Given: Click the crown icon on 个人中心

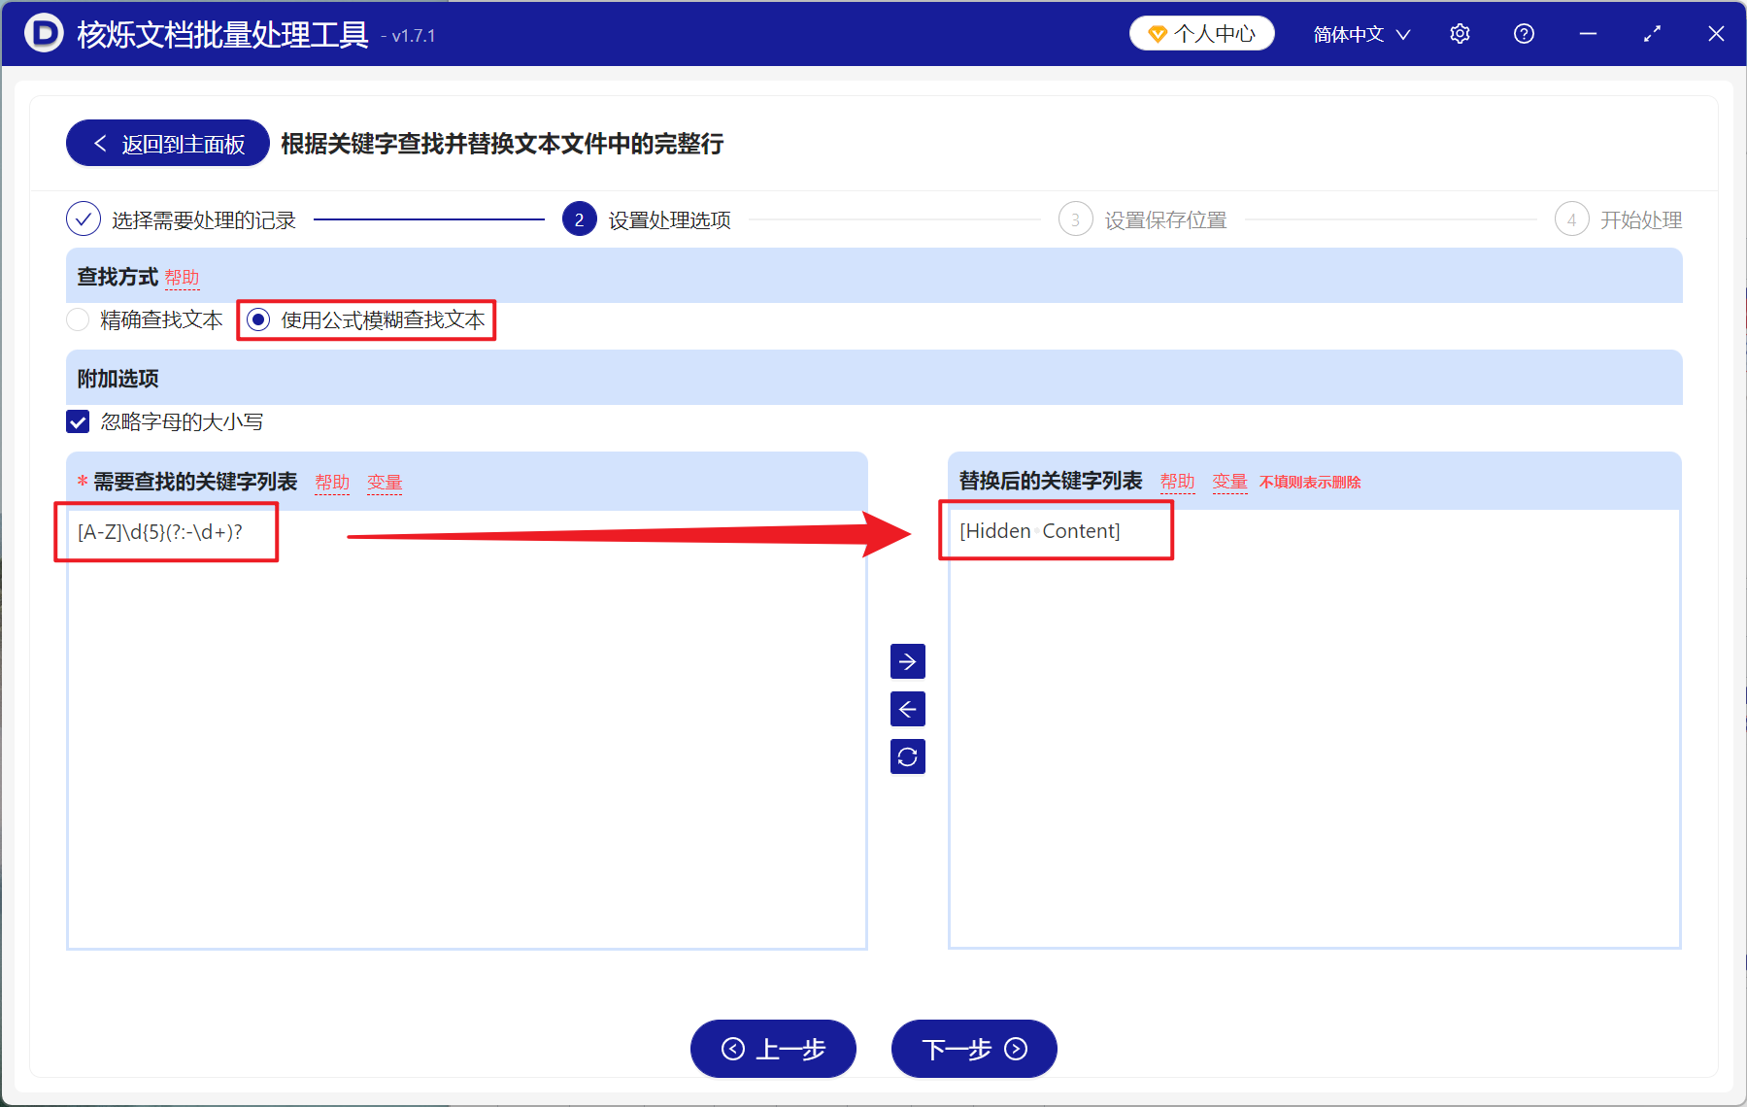Looking at the screenshot, I should pyautogui.click(x=1157, y=32).
